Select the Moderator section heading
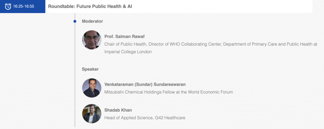 coord(92,21)
